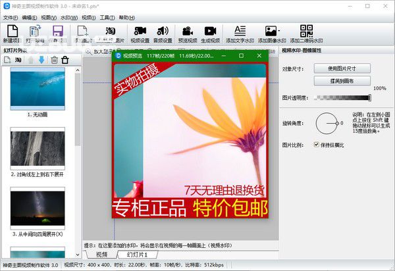Viewport: 395px width, 271px height.
Task: Click slide list scrollbar up arrow
Action: [78, 70]
